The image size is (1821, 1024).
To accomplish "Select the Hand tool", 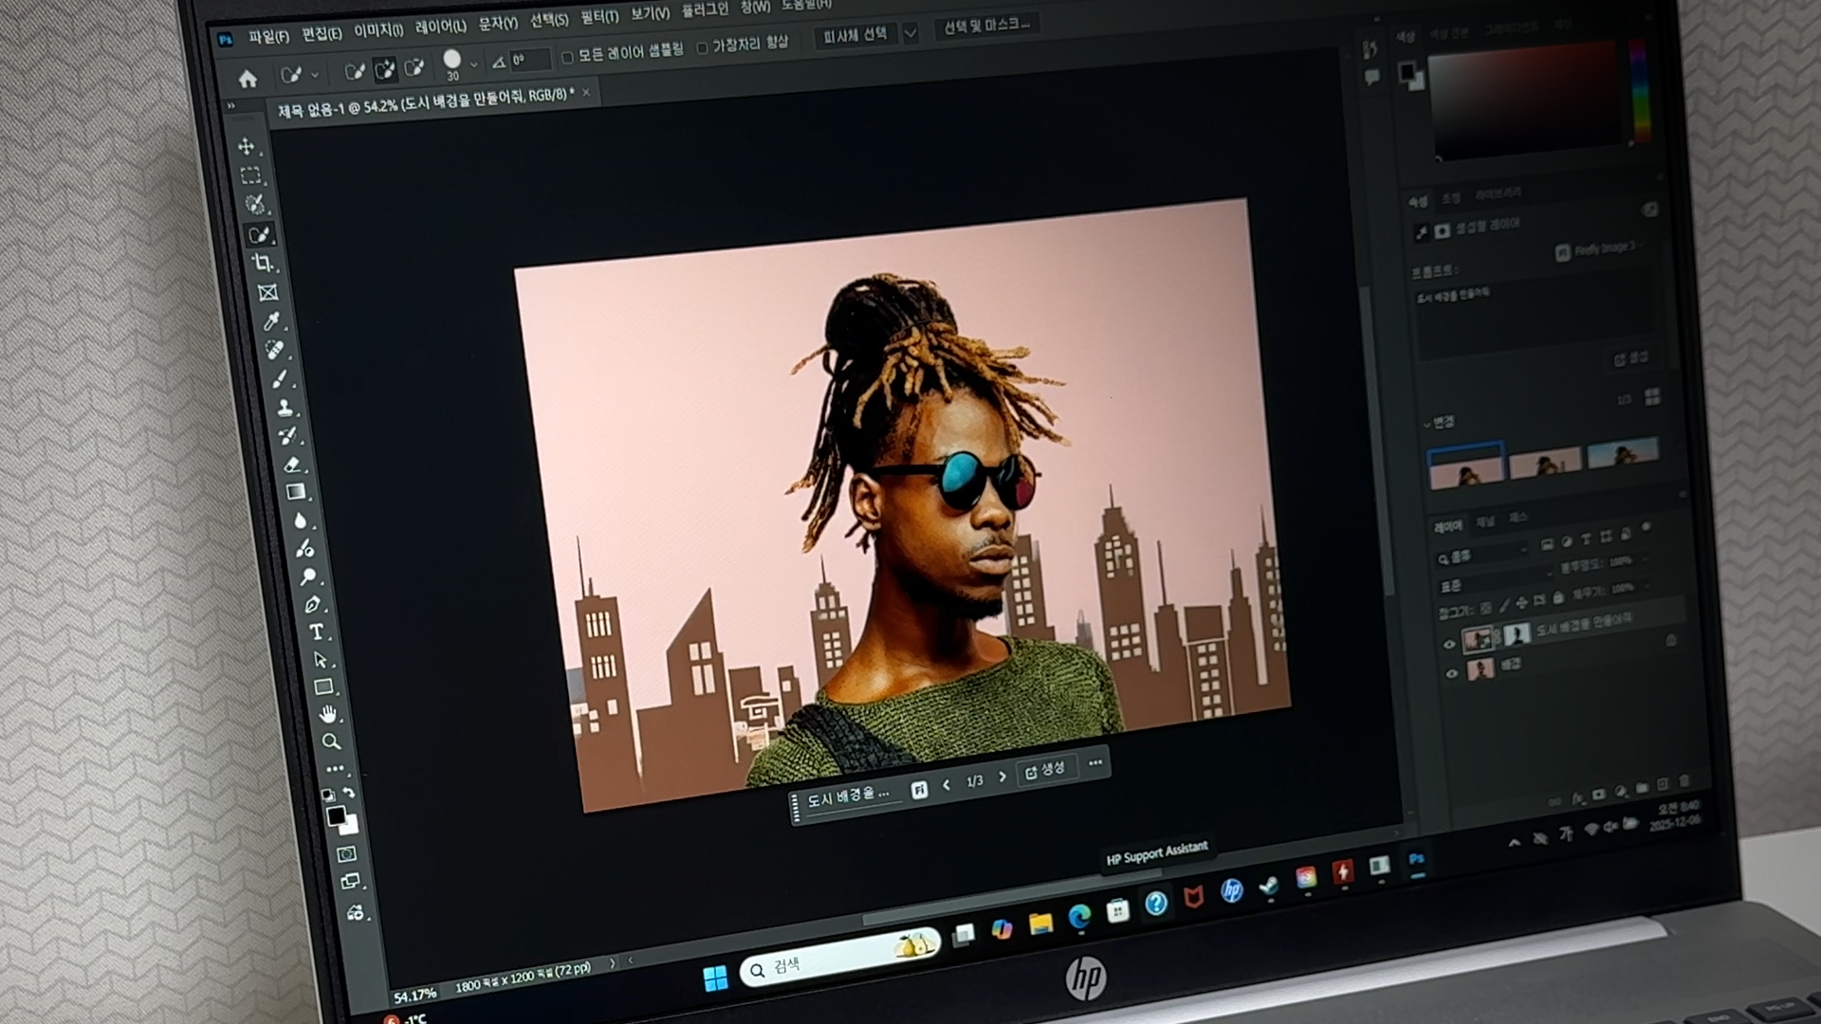I will 327,714.
